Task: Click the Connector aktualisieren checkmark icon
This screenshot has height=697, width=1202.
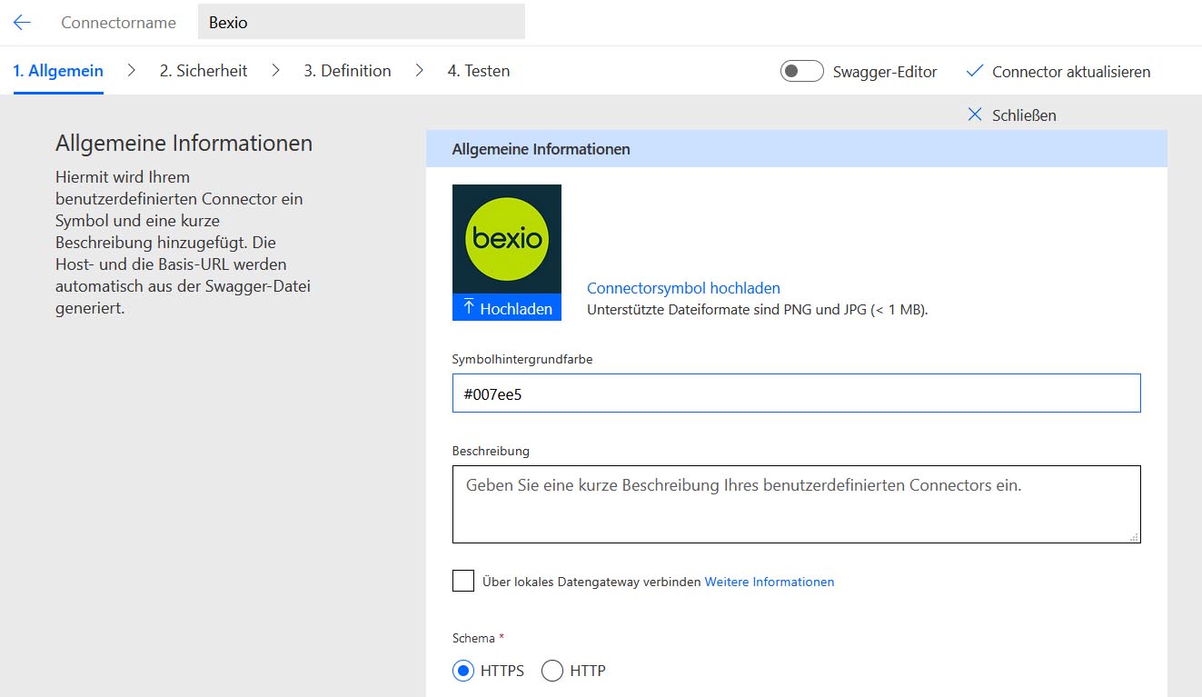Action: [975, 71]
